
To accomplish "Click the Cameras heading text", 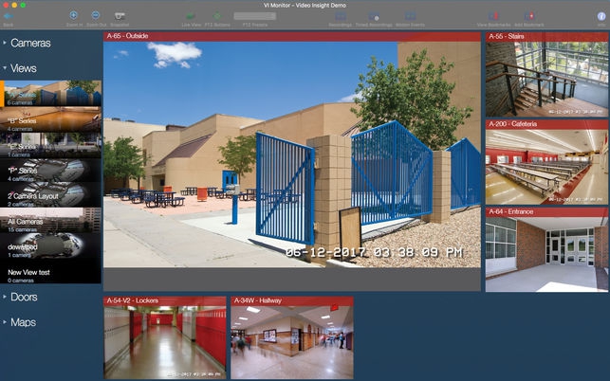I will point(30,43).
